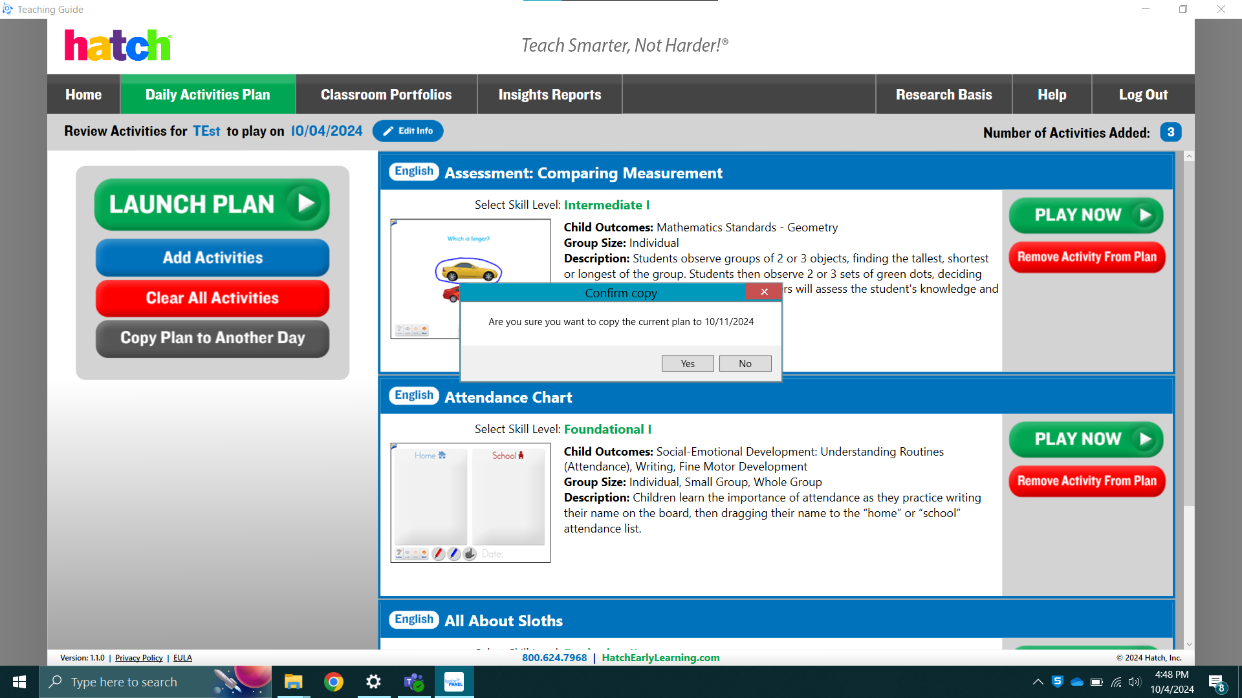This screenshot has width=1242, height=698.
Task: Click Yes to confirm copying the plan
Action: coord(687,363)
